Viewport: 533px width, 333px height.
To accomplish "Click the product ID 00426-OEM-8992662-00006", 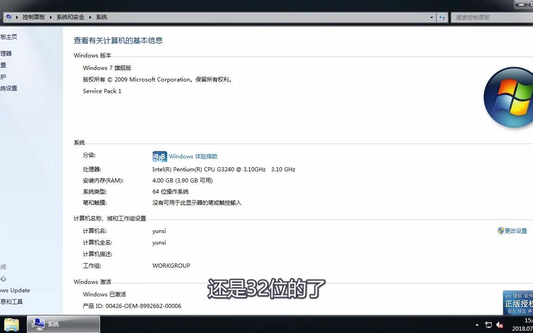I will 144,306.
